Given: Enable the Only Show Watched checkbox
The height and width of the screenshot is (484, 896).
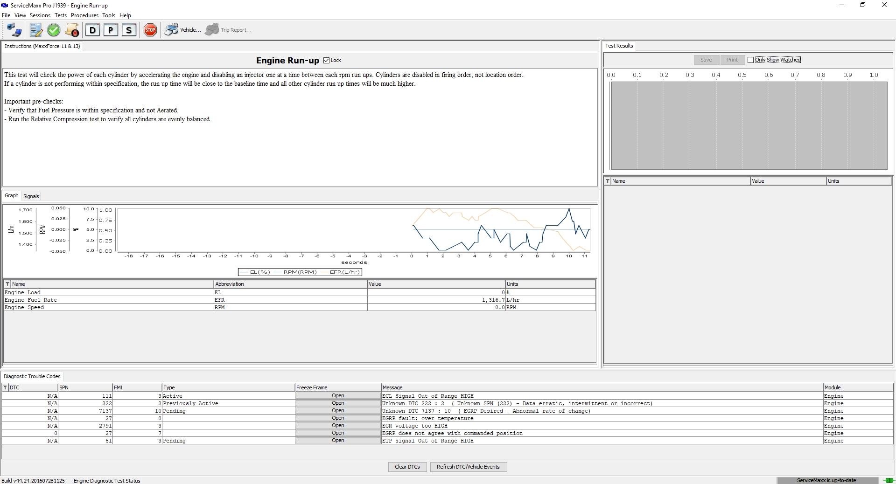Looking at the screenshot, I should [x=750, y=60].
